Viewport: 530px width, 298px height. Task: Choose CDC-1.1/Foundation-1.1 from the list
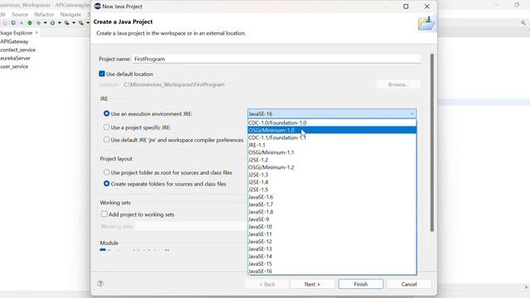click(332, 137)
